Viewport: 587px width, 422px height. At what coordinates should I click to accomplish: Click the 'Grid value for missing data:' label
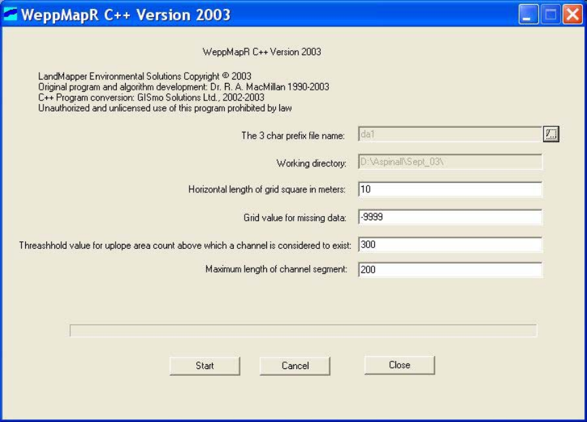point(295,217)
